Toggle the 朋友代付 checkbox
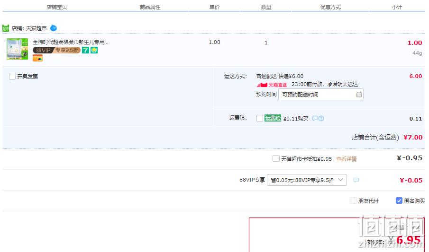 pyautogui.click(x=353, y=200)
